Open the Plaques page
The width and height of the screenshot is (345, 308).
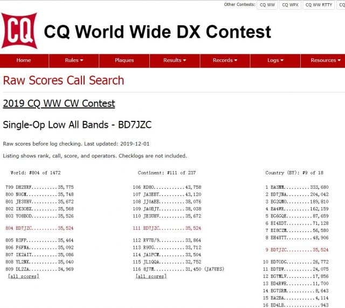point(125,60)
